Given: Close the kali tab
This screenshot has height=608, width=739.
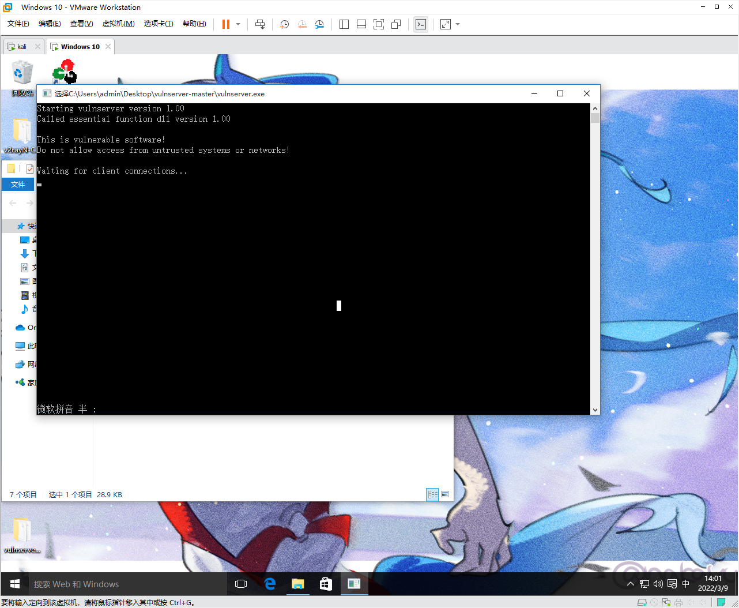Looking at the screenshot, I should coord(37,47).
